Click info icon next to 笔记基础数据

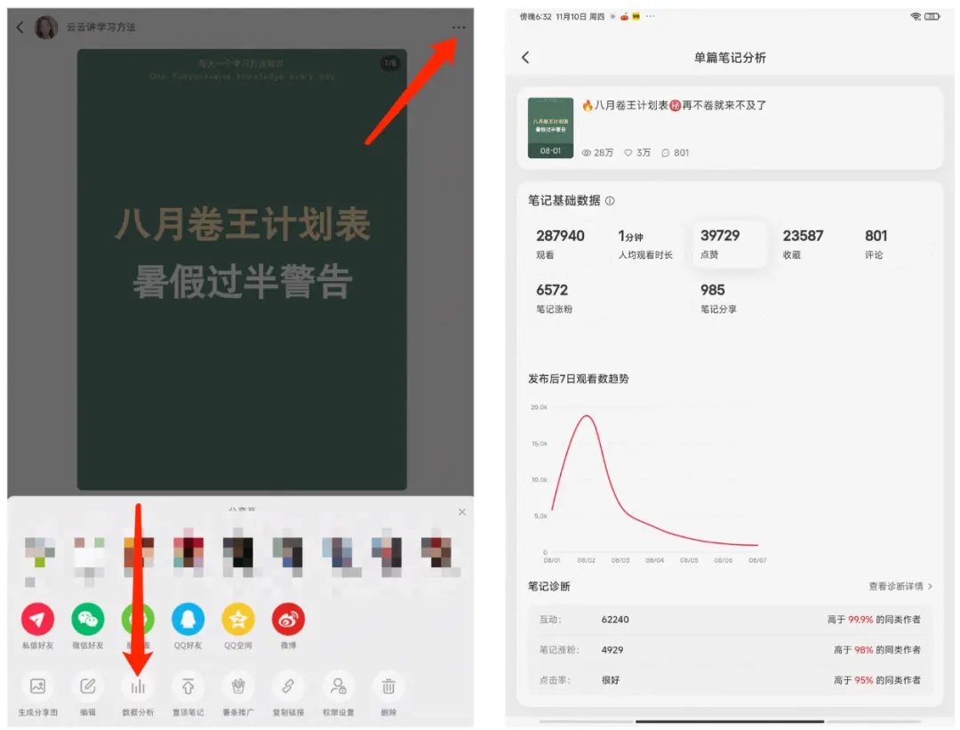click(610, 201)
